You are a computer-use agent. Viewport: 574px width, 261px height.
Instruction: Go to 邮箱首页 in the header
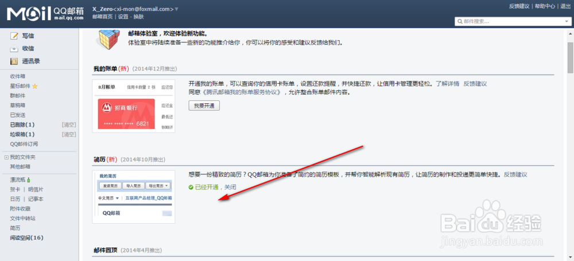(103, 17)
